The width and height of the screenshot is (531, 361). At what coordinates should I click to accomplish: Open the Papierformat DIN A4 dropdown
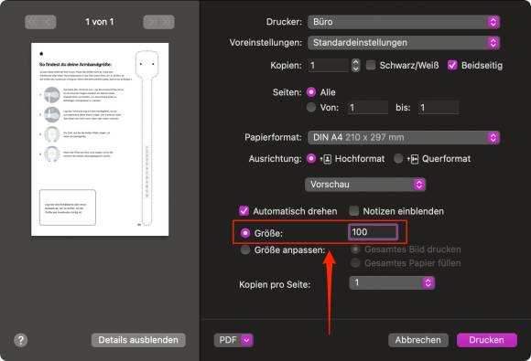pos(404,138)
